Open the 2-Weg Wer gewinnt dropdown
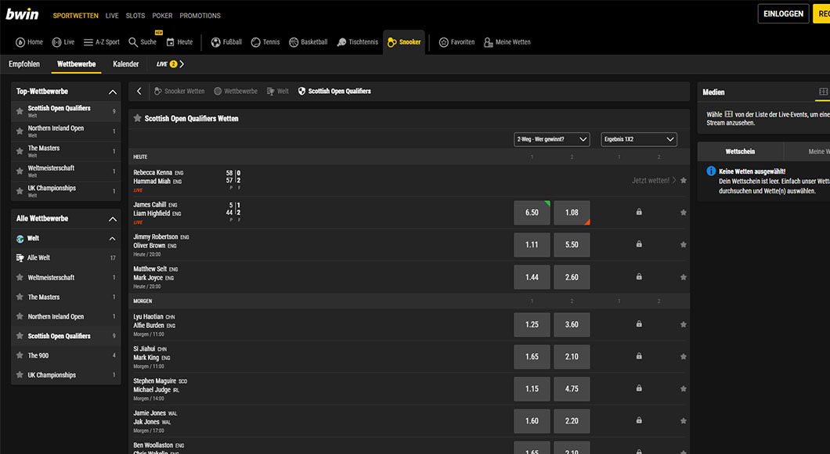830x454 pixels. click(551, 139)
